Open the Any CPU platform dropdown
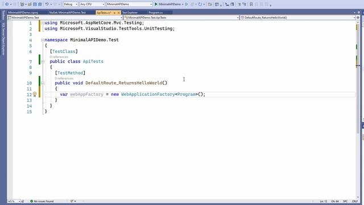The width and height of the screenshot is (364, 205). 92,4
